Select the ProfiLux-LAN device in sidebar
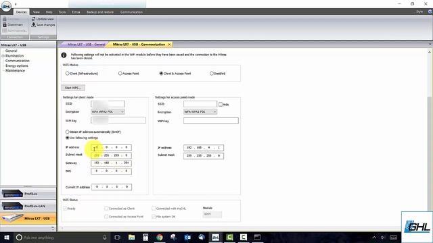This screenshot has width=433, height=243. click(x=28, y=206)
